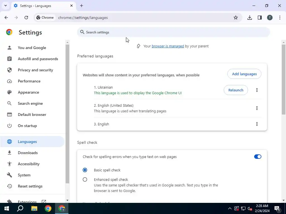
Task: Click the main page scrollbar up arrow
Action: (283, 42)
